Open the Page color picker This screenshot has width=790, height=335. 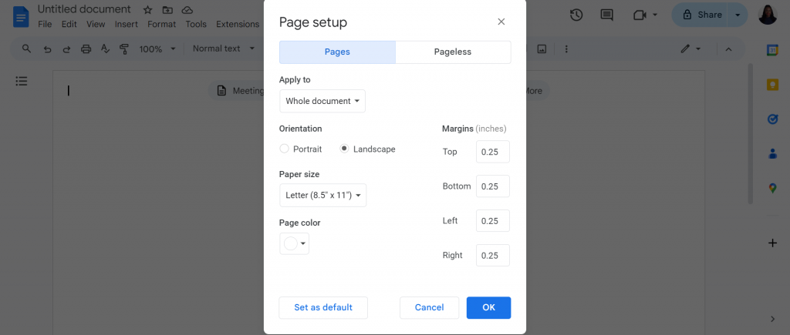click(x=294, y=243)
